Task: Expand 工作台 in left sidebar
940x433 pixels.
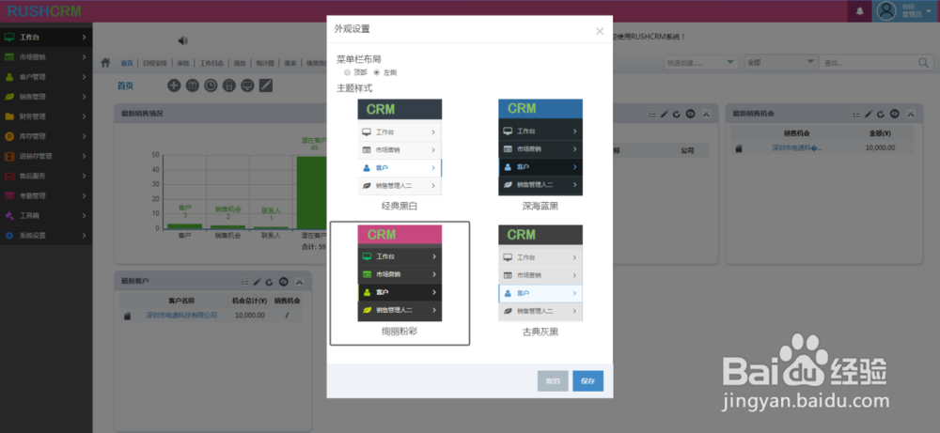Action: 46,38
